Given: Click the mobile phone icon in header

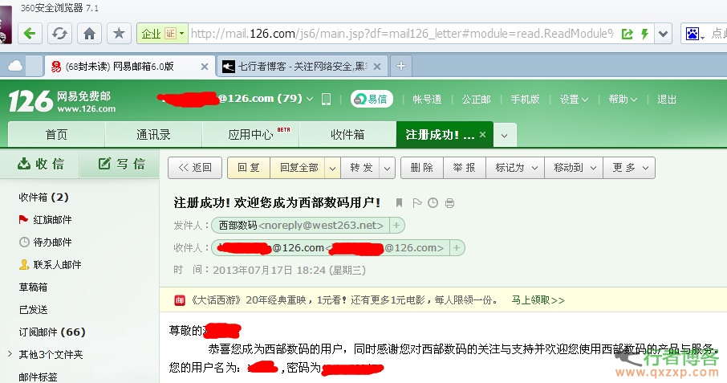Looking at the screenshot, I should point(326,99).
